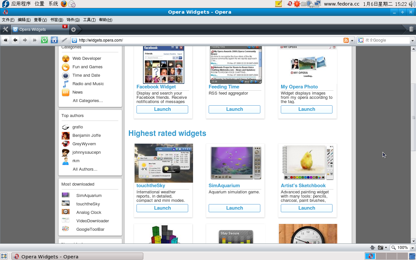Launch the SimAquarium widget

[x=234, y=208]
